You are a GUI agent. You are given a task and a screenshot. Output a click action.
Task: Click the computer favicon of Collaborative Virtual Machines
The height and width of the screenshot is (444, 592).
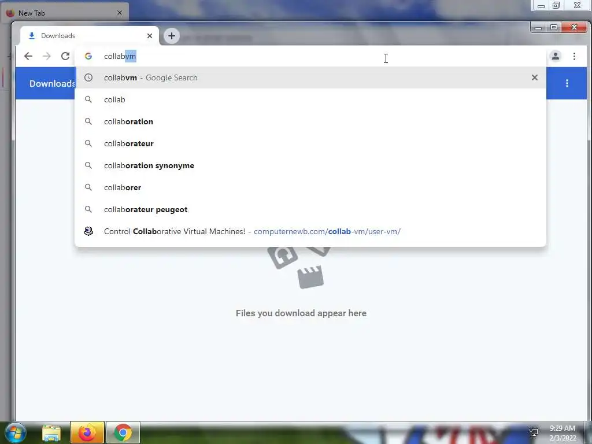click(x=88, y=231)
